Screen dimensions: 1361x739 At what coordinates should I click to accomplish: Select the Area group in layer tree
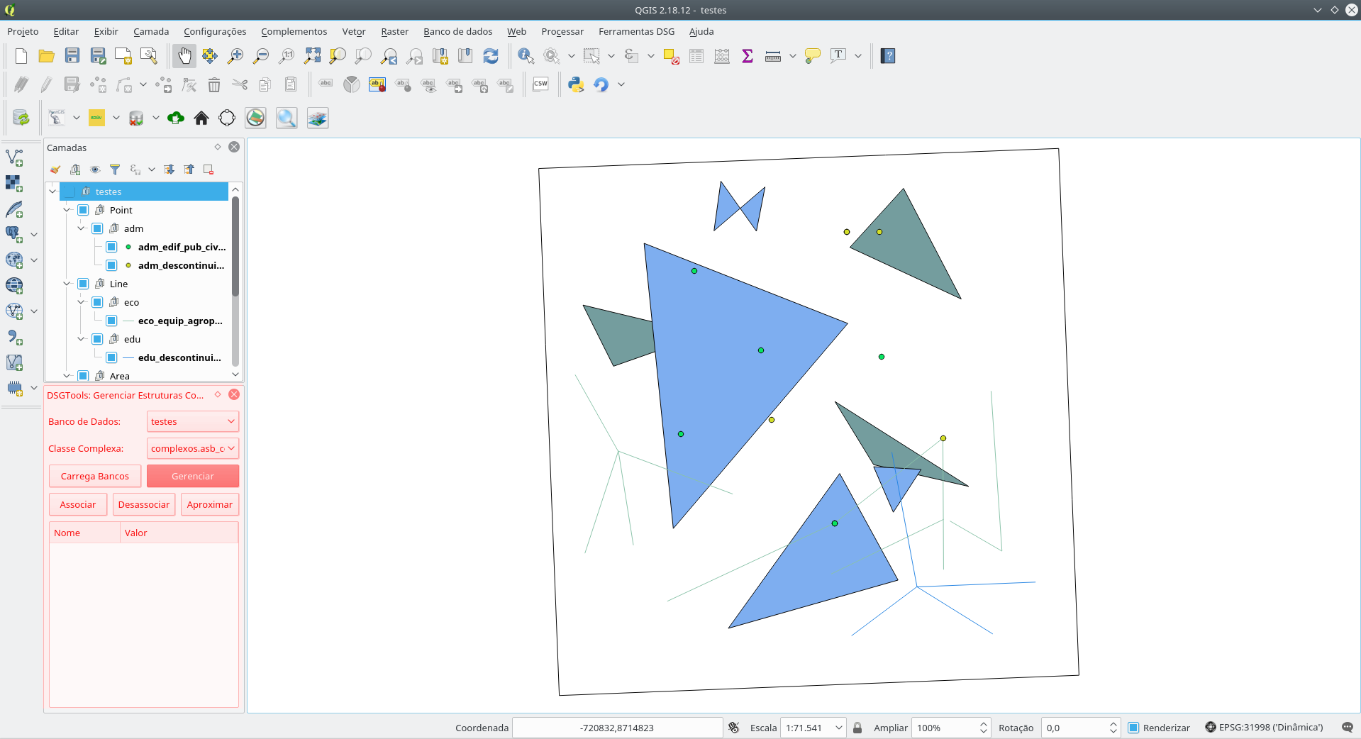click(119, 376)
